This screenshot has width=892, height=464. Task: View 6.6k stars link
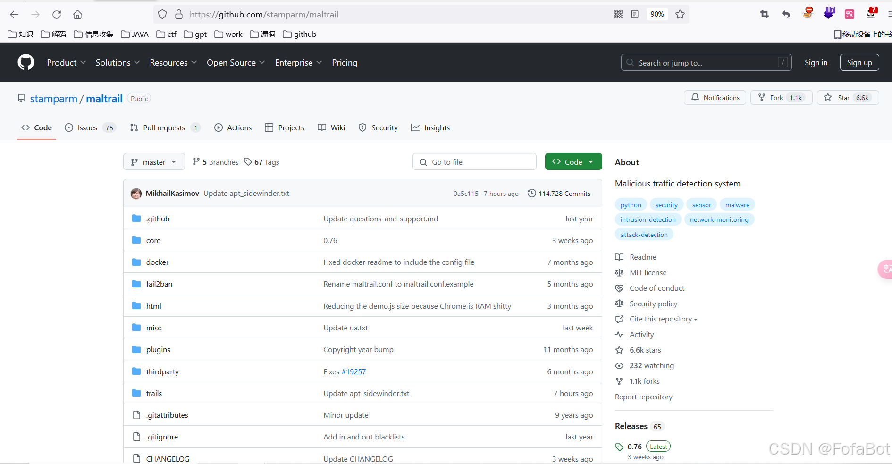tap(645, 350)
